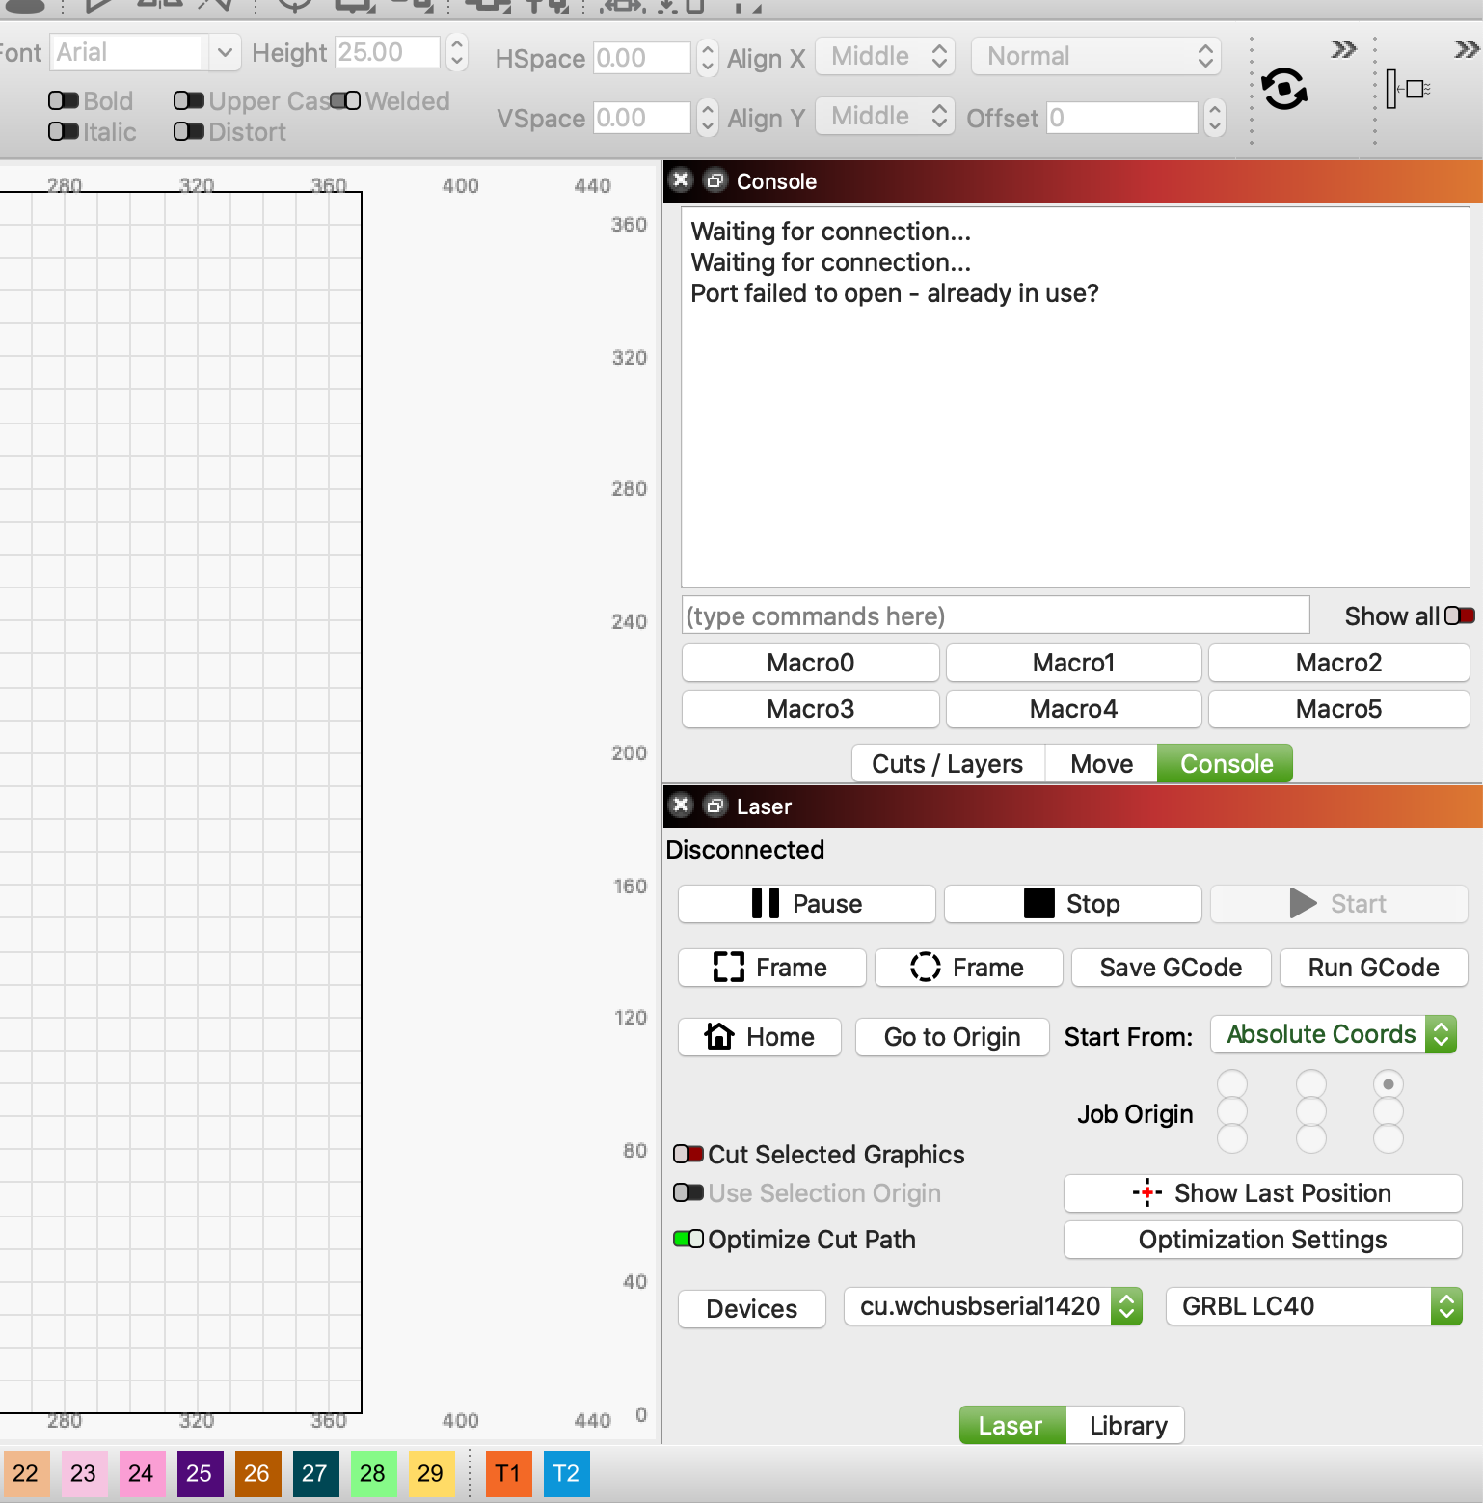Image resolution: width=1483 pixels, height=1503 pixels.
Task: Click Show Last Position crosshair button
Action: [x=1262, y=1193]
